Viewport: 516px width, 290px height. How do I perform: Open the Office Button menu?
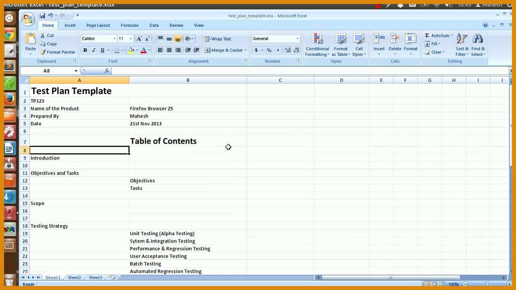[28, 19]
